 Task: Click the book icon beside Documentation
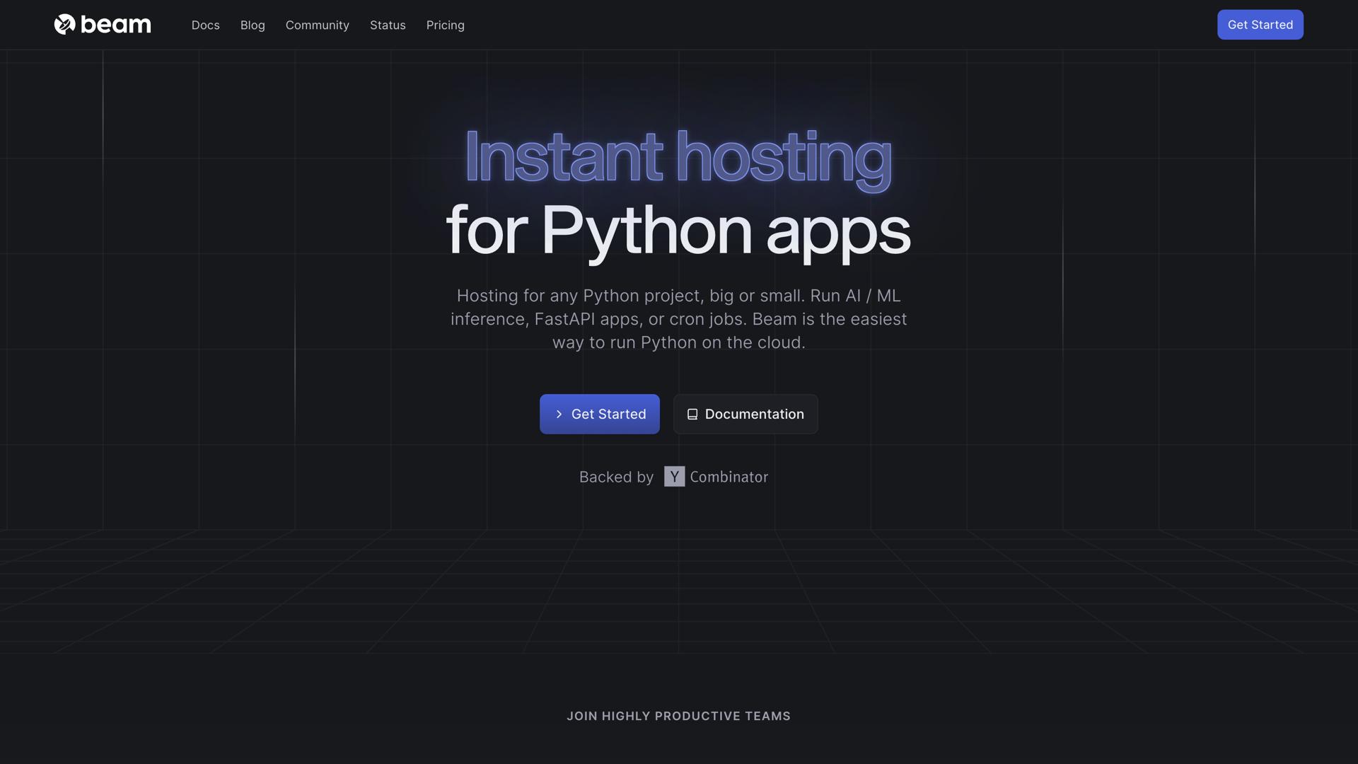coord(692,414)
